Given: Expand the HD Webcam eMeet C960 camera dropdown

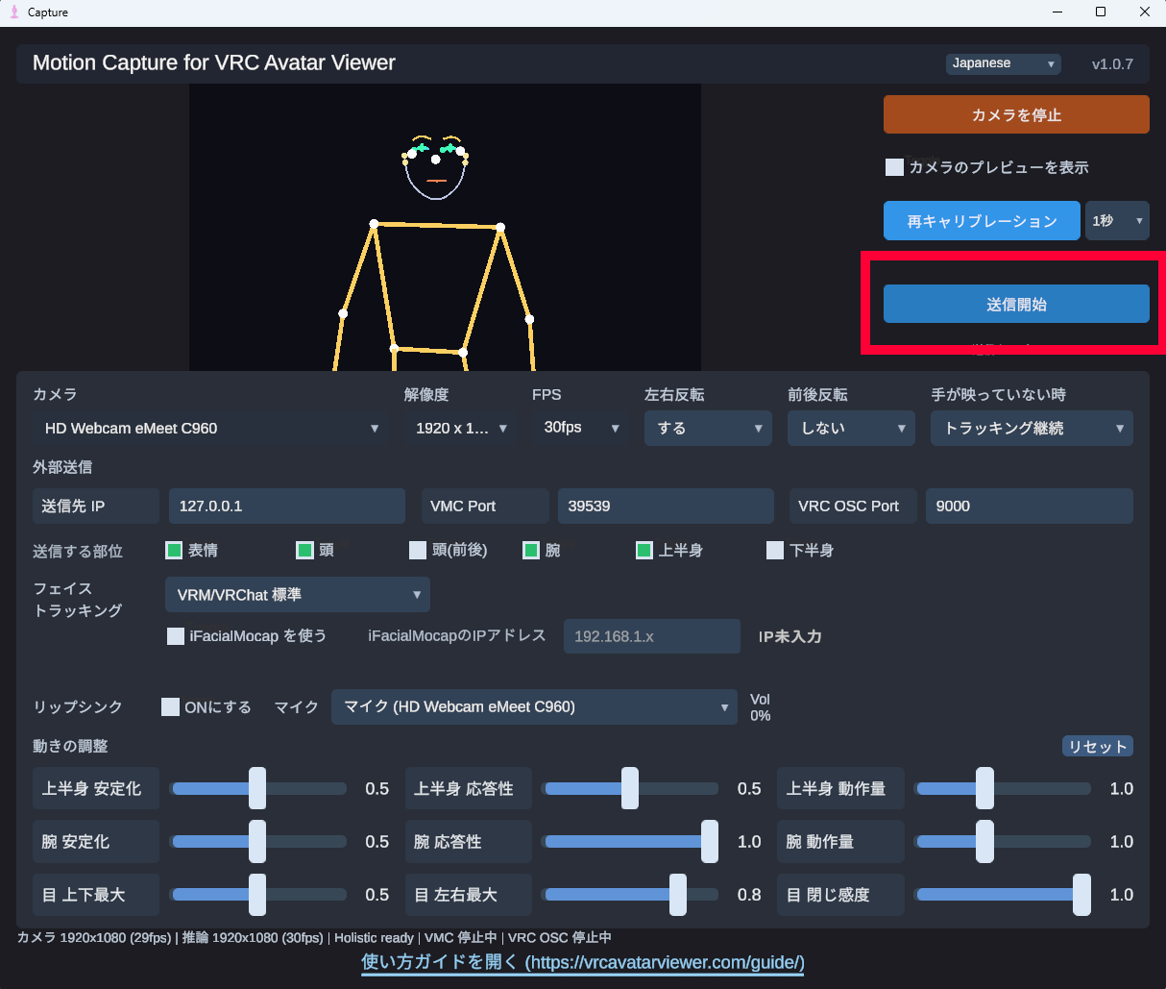Looking at the screenshot, I should point(210,428).
